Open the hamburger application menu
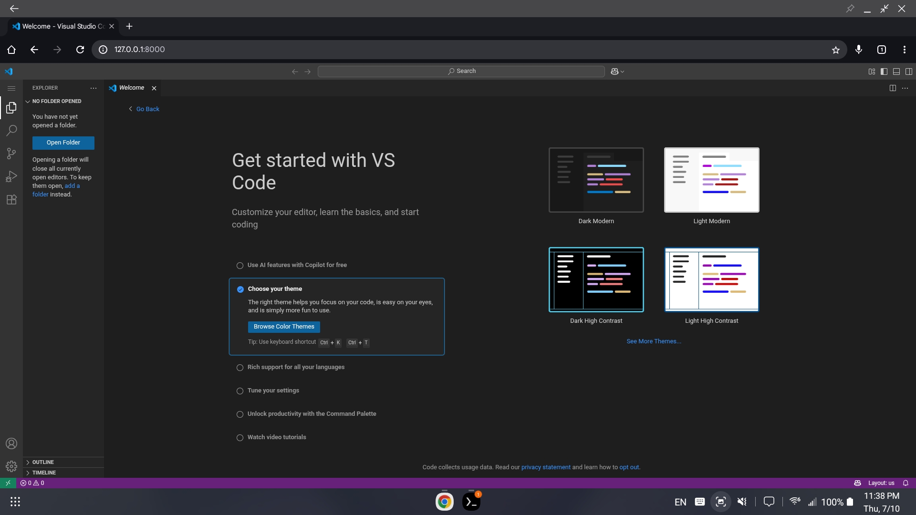 point(11,88)
